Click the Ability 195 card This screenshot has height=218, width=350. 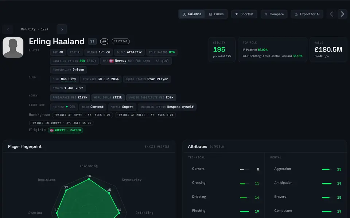point(222,49)
